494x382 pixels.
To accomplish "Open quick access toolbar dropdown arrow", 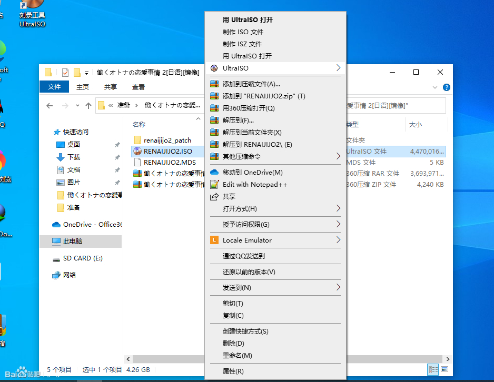I will point(86,73).
